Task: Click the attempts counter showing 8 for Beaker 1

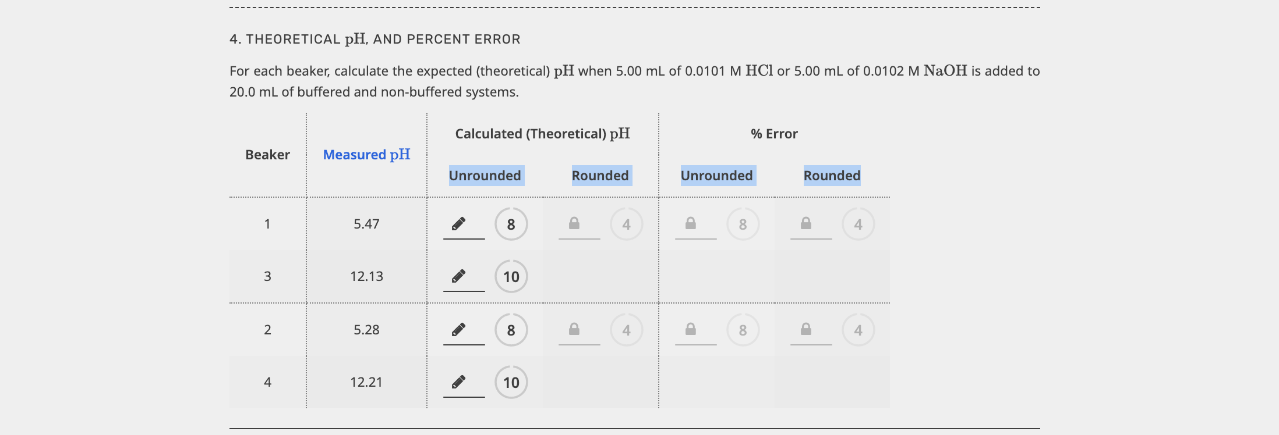Action: point(510,223)
